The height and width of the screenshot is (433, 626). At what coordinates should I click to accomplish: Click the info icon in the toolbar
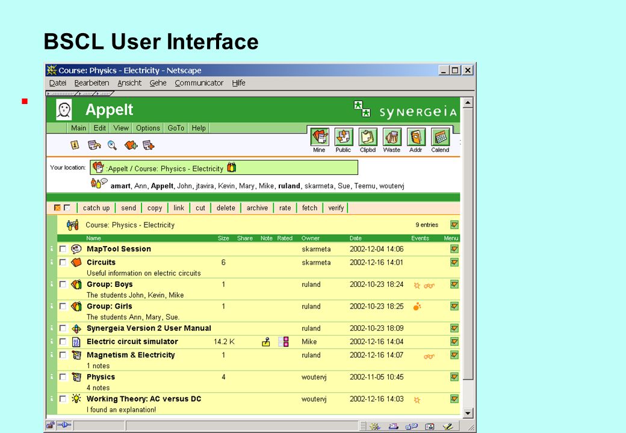75,145
